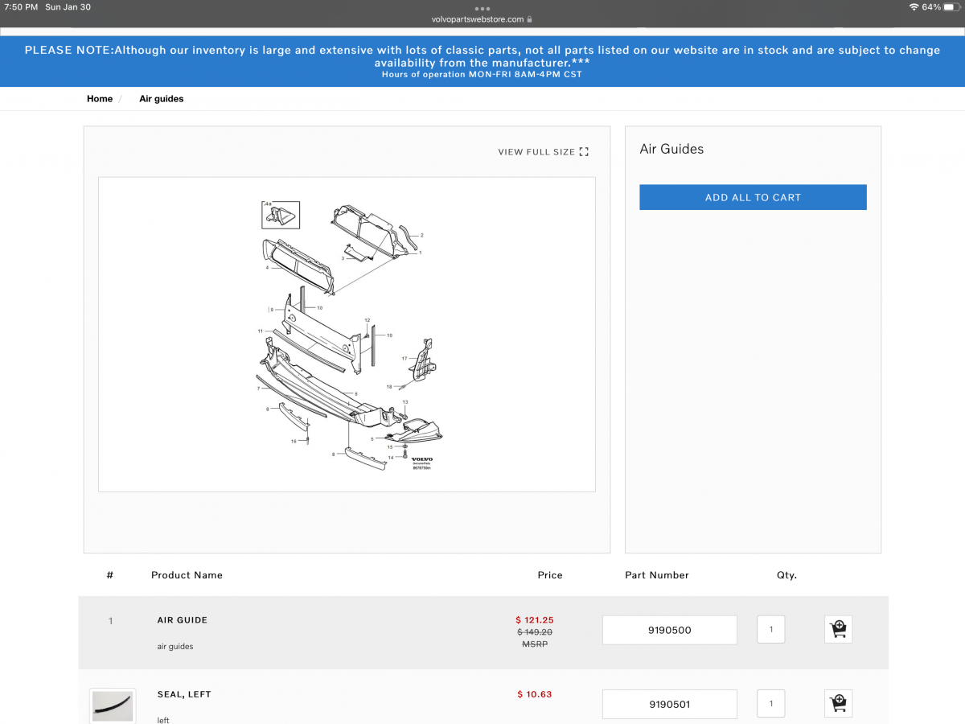
Task: Go to Home breadcrumb link
Action: pyautogui.click(x=100, y=99)
